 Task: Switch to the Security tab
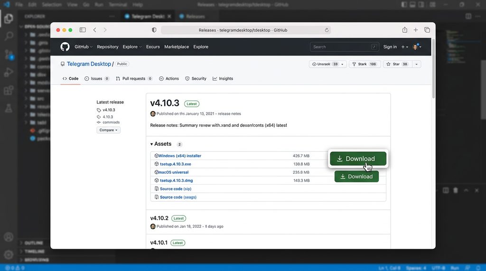click(196, 79)
